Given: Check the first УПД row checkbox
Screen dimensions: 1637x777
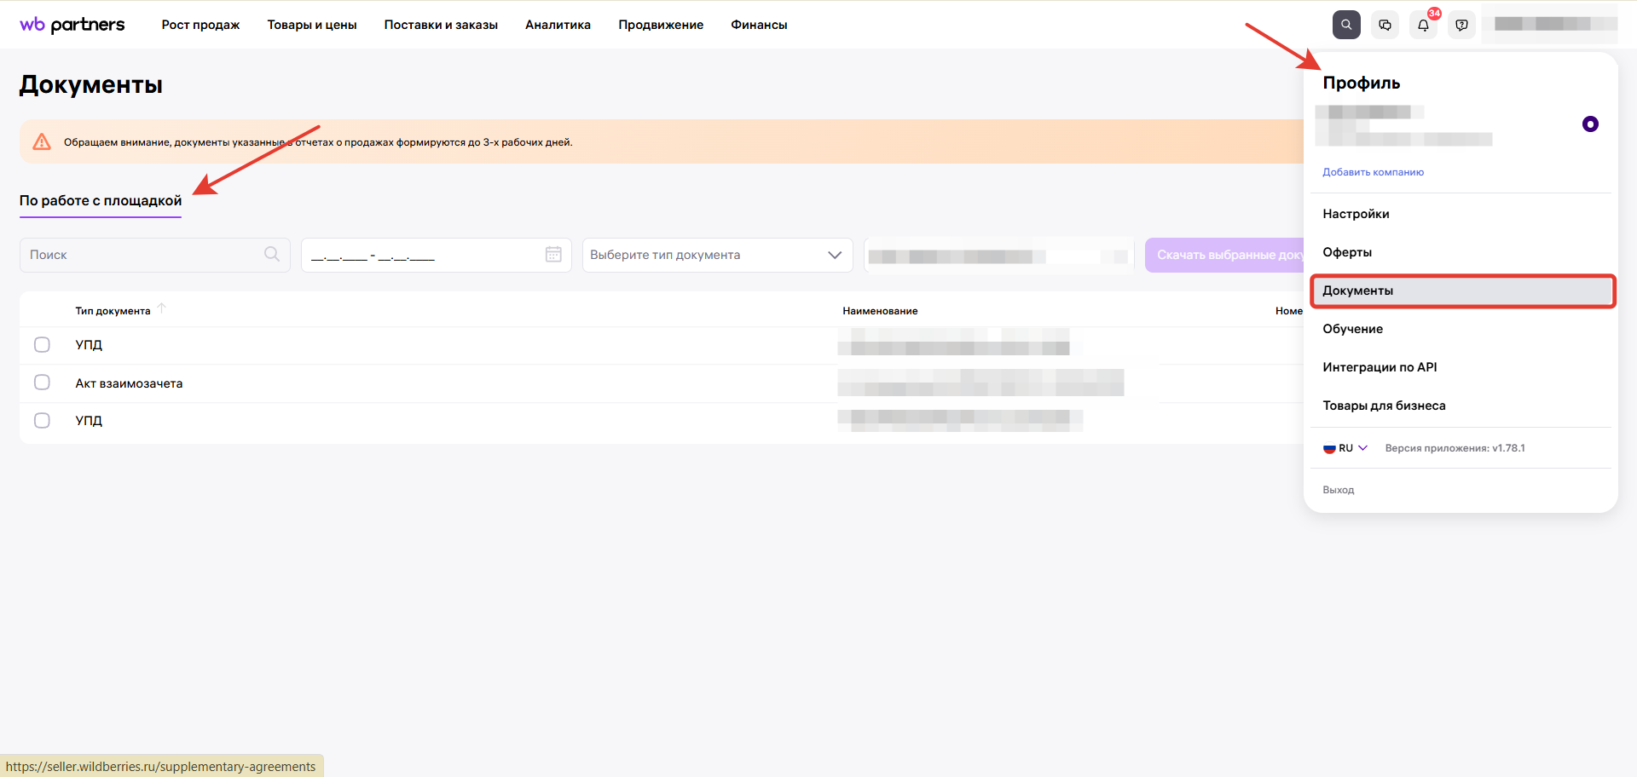Looking at the screenshot, I should pyautogui.click(x=42, y=345).
